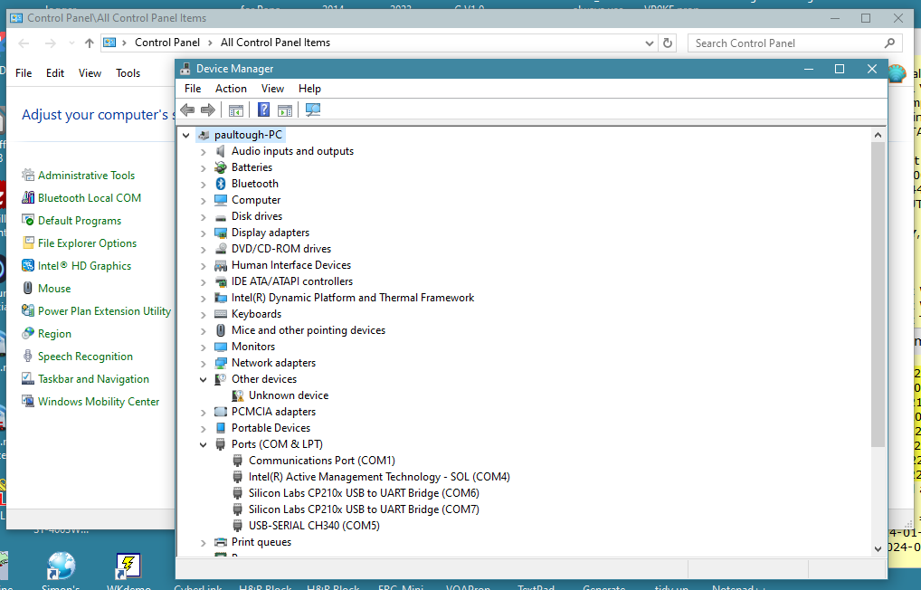Click the Print queues printer icon
Viewport: 921px width, 590px height.
pos(221,542)
